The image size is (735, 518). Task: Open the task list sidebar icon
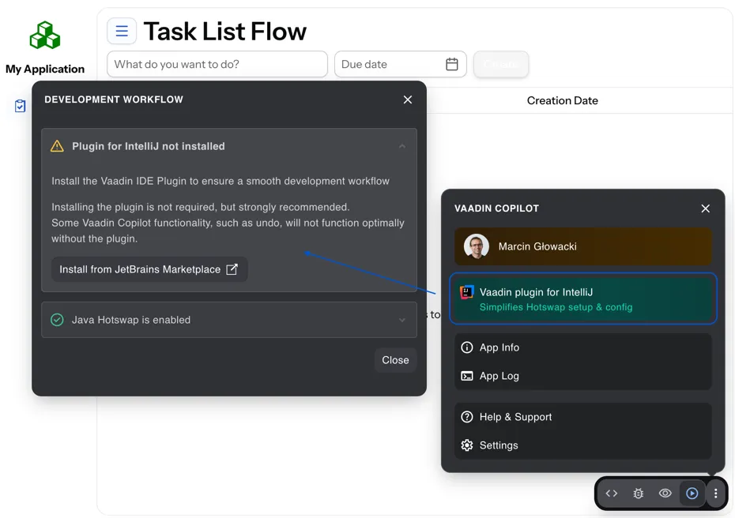(19, 105)
